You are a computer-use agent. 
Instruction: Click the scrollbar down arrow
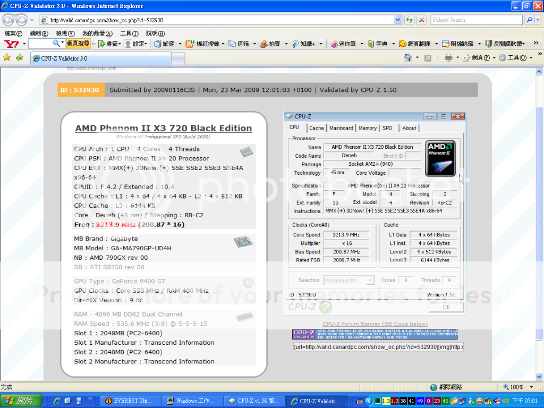pos(539,377)
